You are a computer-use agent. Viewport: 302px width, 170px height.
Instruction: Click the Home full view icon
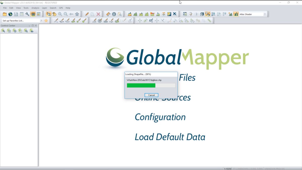coord(77,14)
